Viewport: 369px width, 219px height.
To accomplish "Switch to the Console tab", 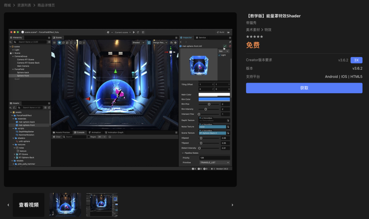I will (79, 133).
